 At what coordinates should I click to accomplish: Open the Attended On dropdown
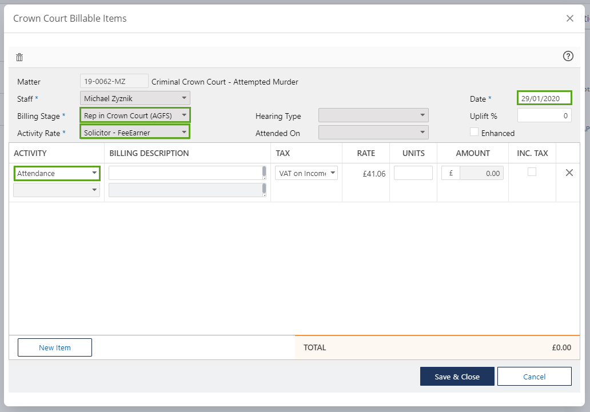(x=373, y=133)
